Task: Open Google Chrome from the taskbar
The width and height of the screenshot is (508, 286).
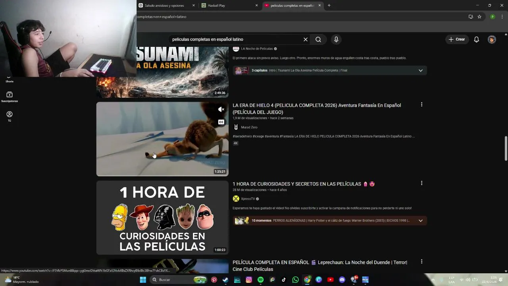Action: [x=307, y=280]
